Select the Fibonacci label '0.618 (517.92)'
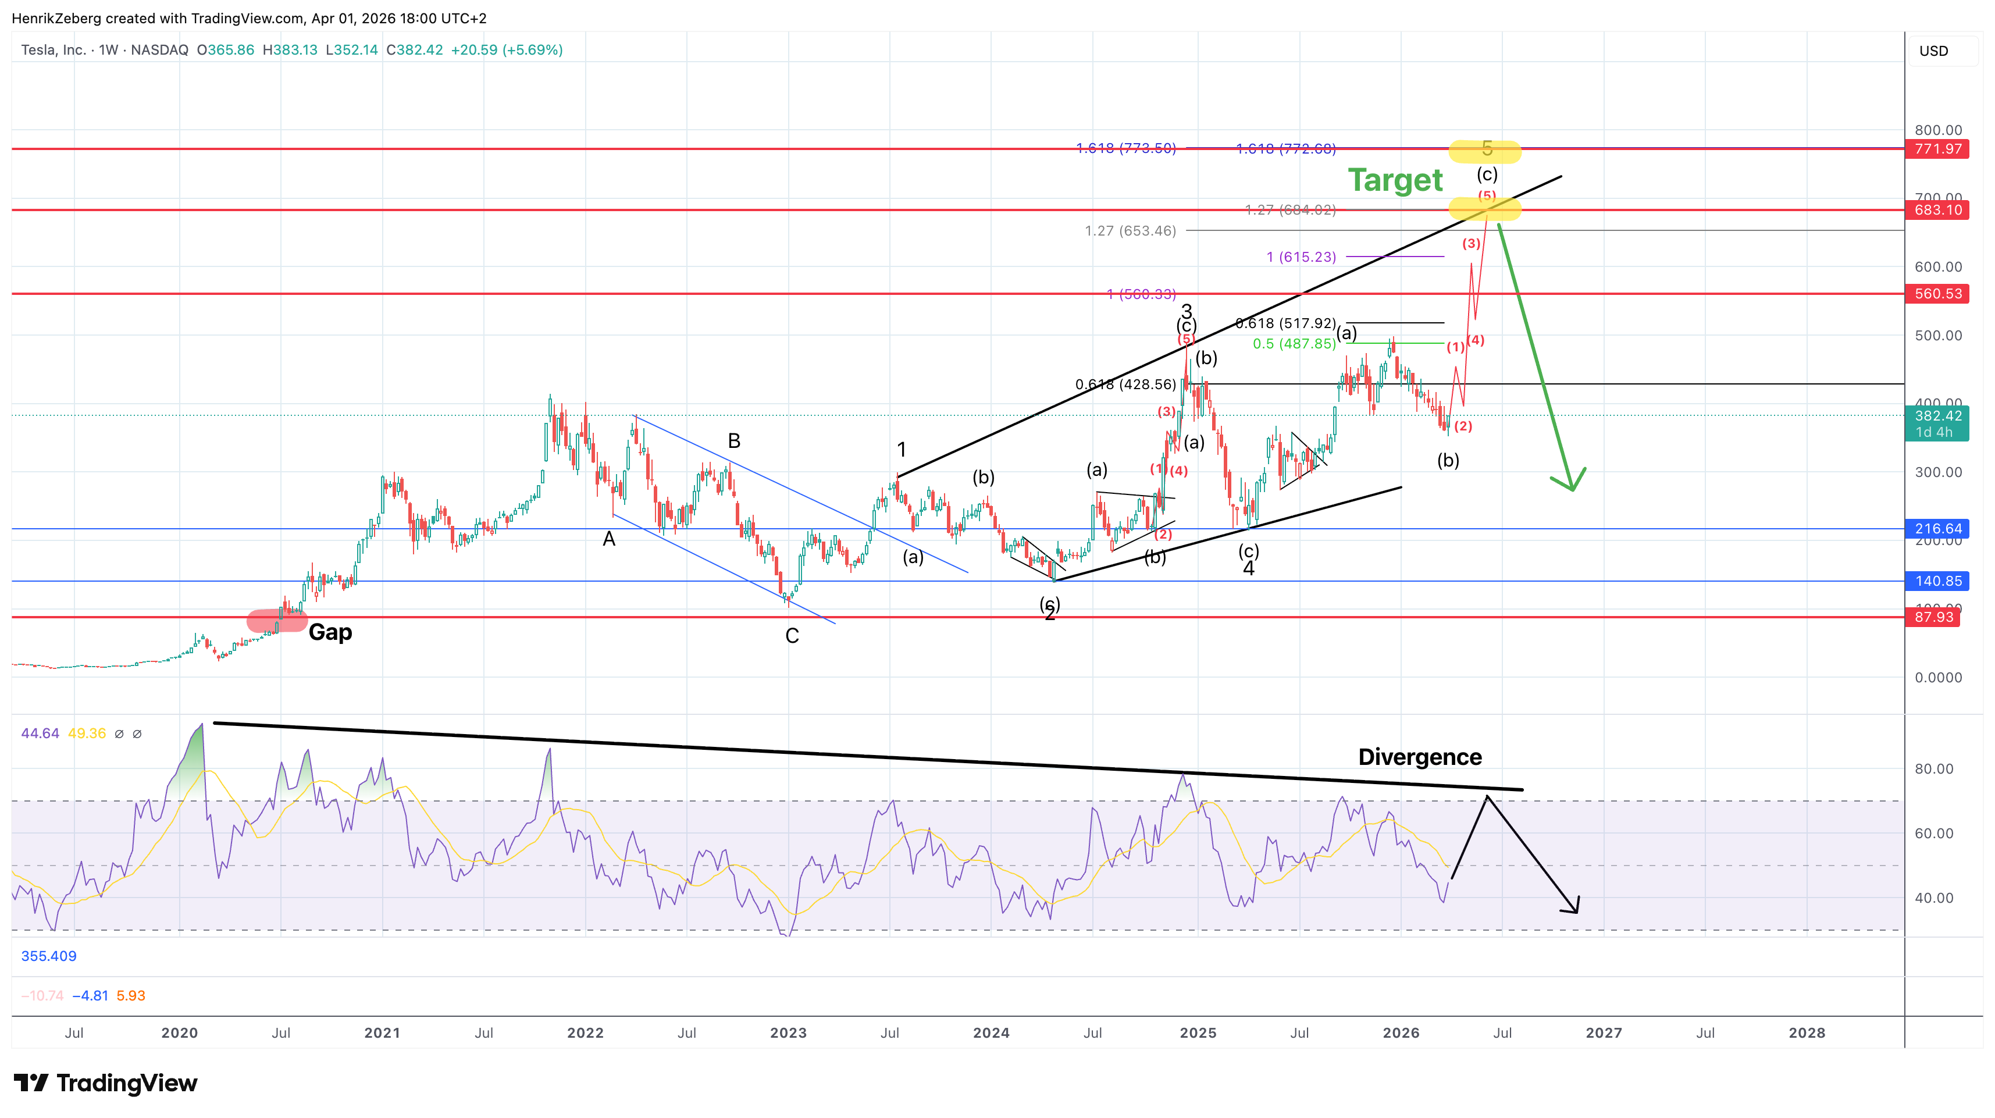The height and width of the screenshot is (1118, 1995). 1285,323
